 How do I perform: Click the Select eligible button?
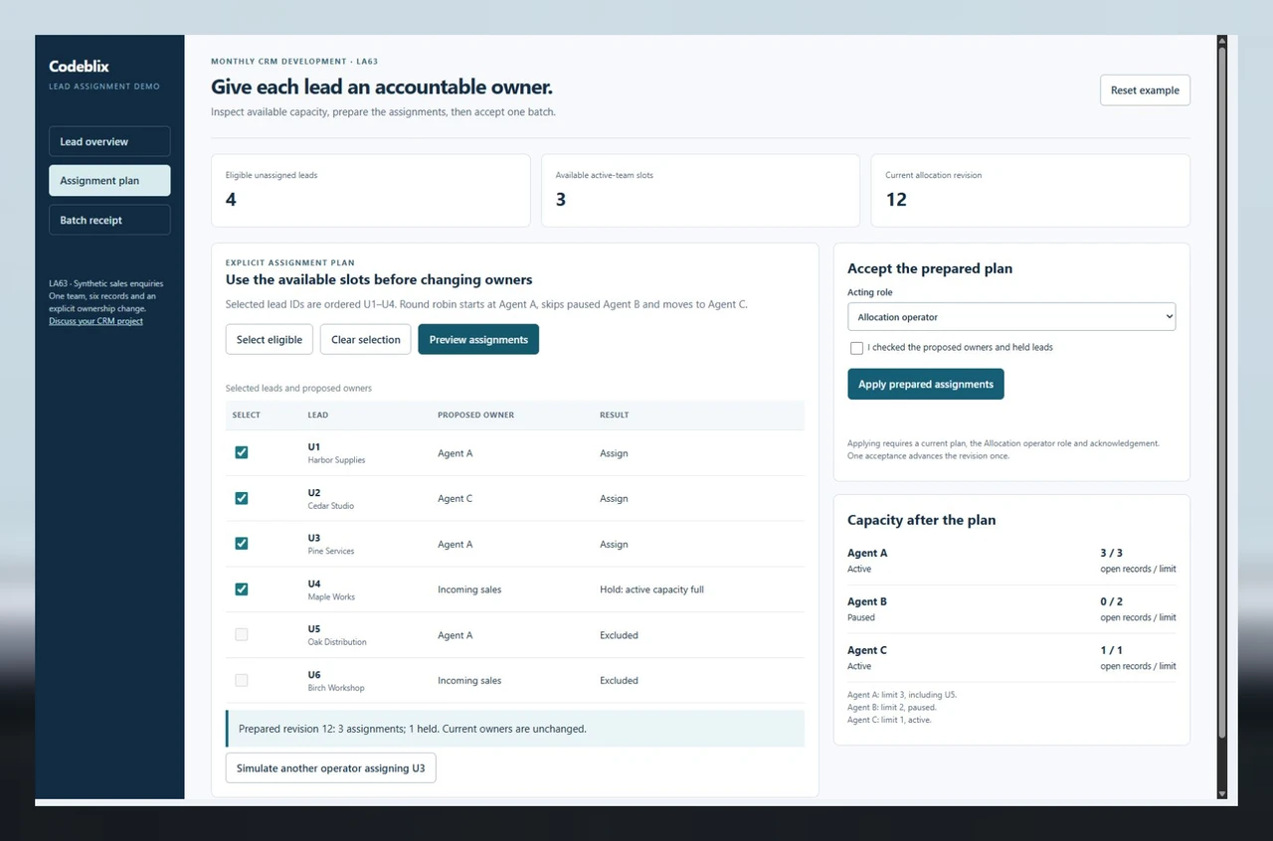tap(270, 339)
